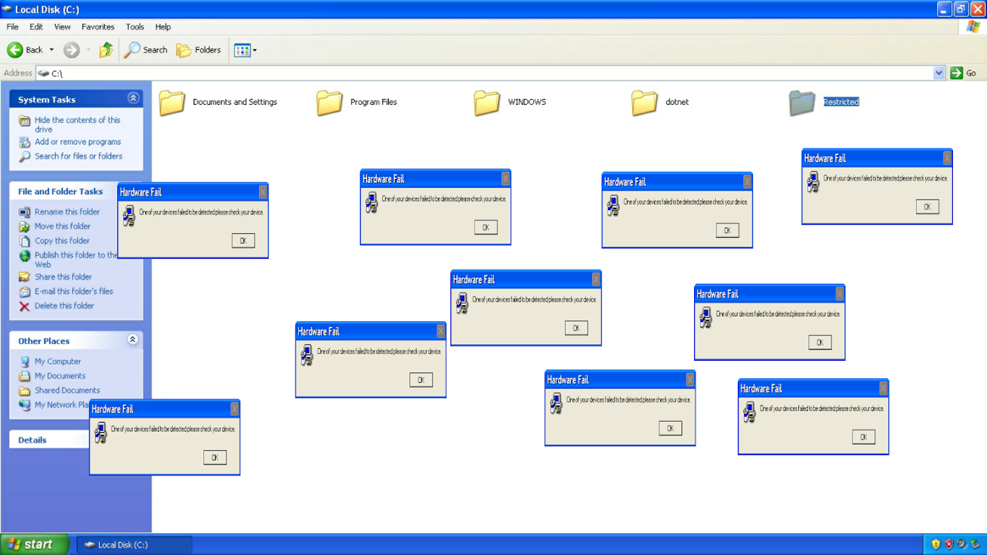
Task: Click Add or remove programs link
Action: (78, 142)
